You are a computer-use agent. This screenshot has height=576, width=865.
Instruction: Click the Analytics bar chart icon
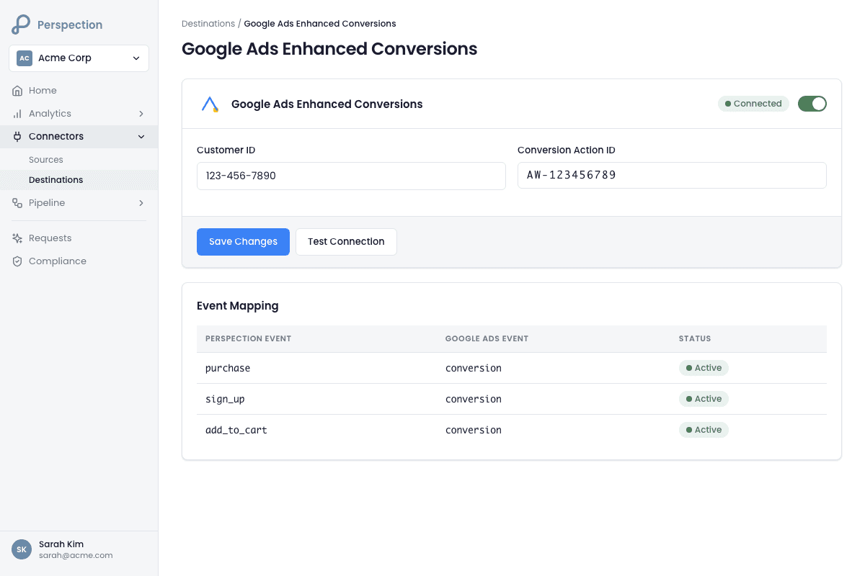[x=17, y=114]
